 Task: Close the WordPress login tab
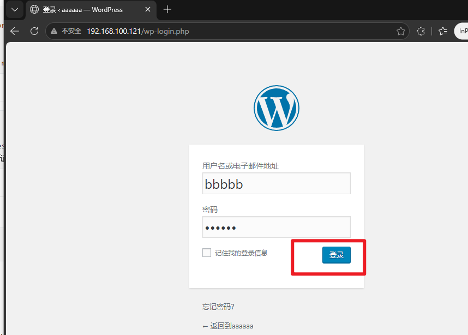(x=148, y=10)
